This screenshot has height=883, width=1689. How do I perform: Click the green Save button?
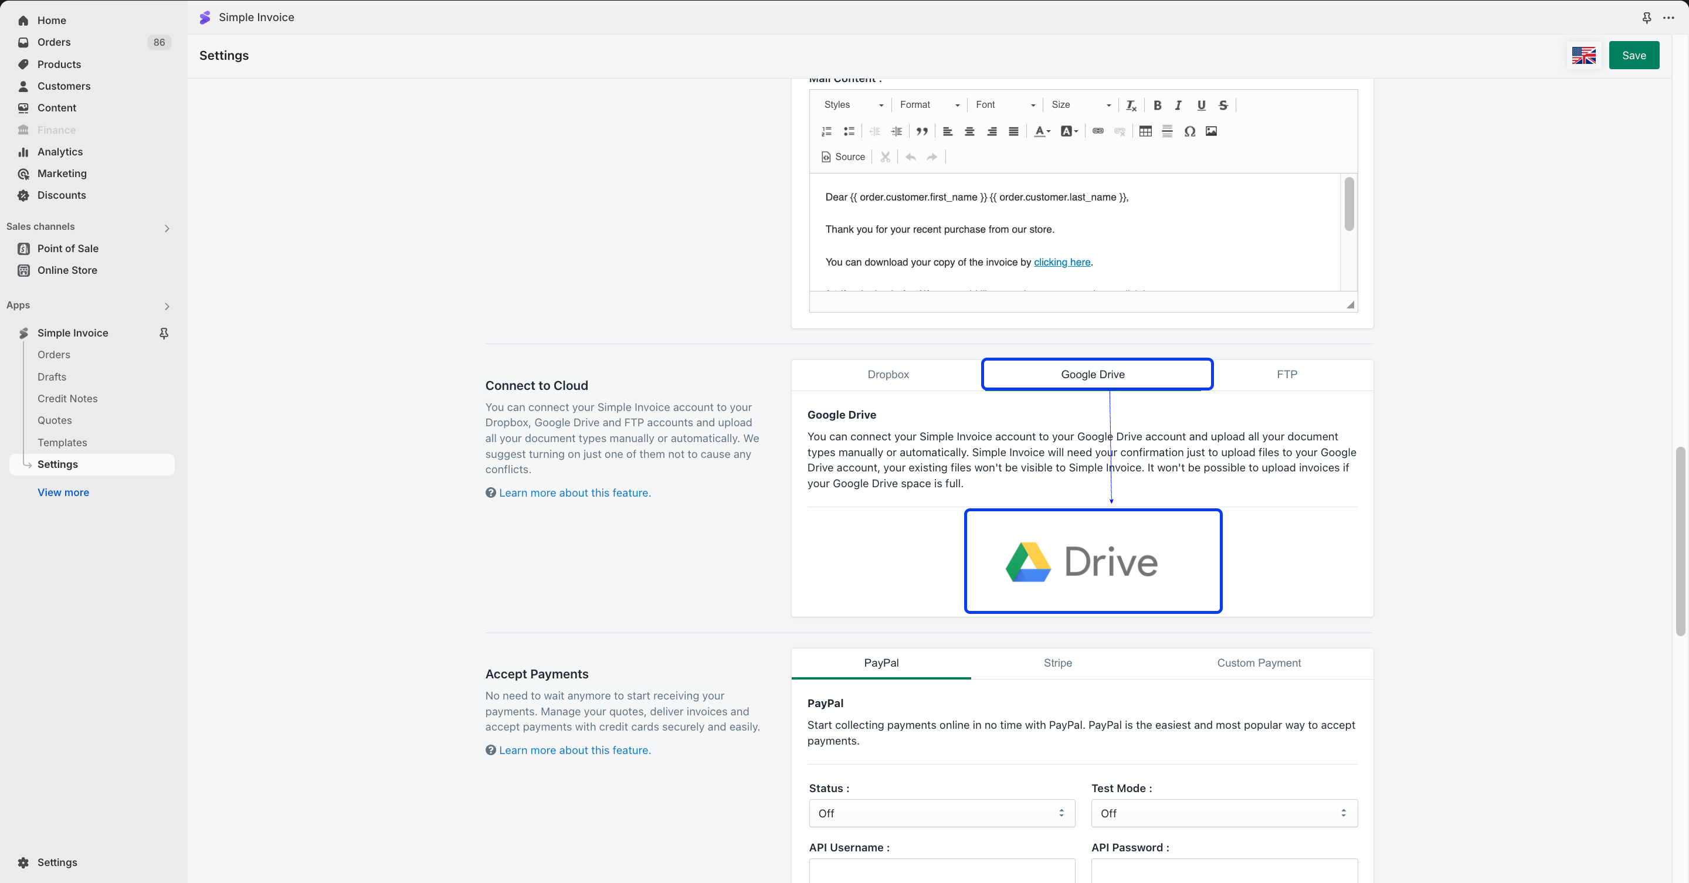click(1633, 55)
